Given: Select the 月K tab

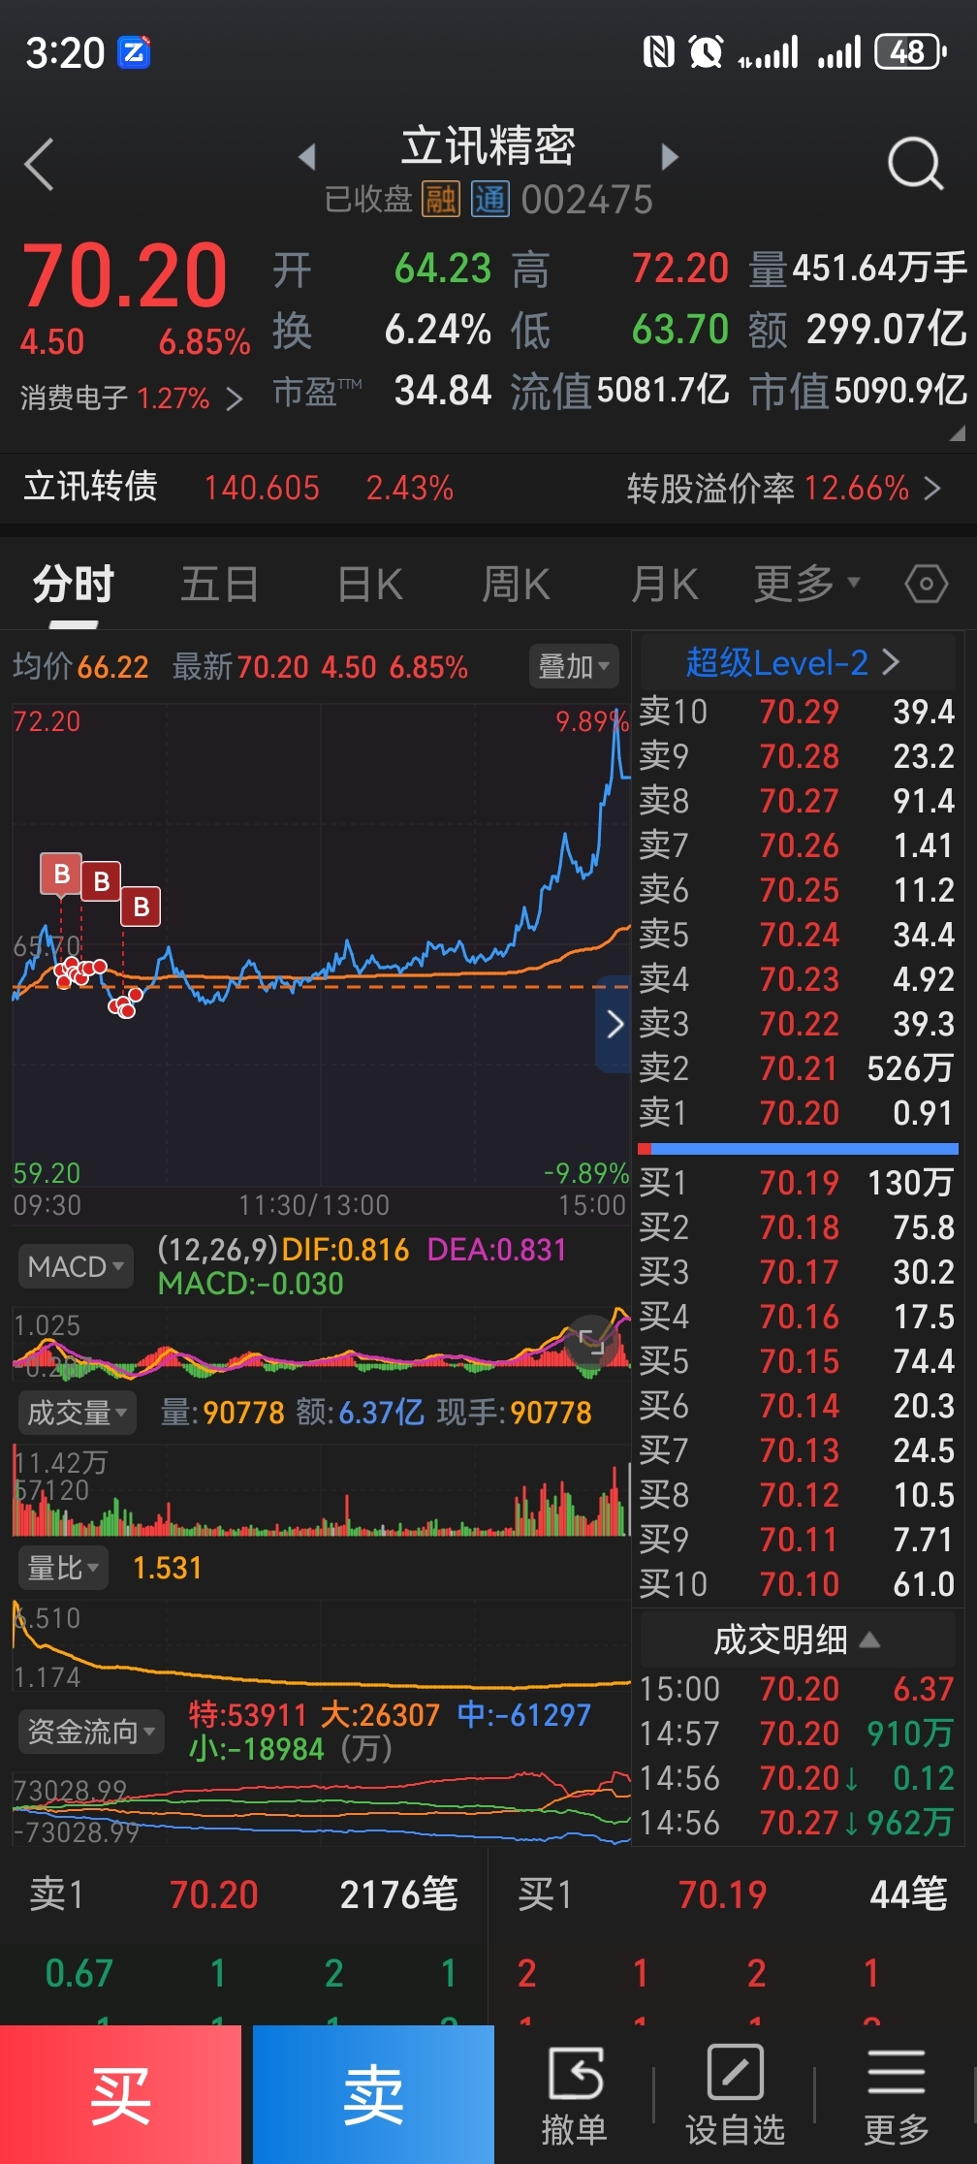Looking at the screenshot, I should [x=665, y=585].
